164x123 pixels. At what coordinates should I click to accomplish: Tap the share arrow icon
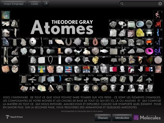click(46, 4)
